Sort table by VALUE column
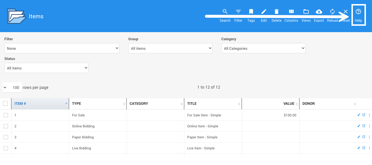 pos(289,104)
